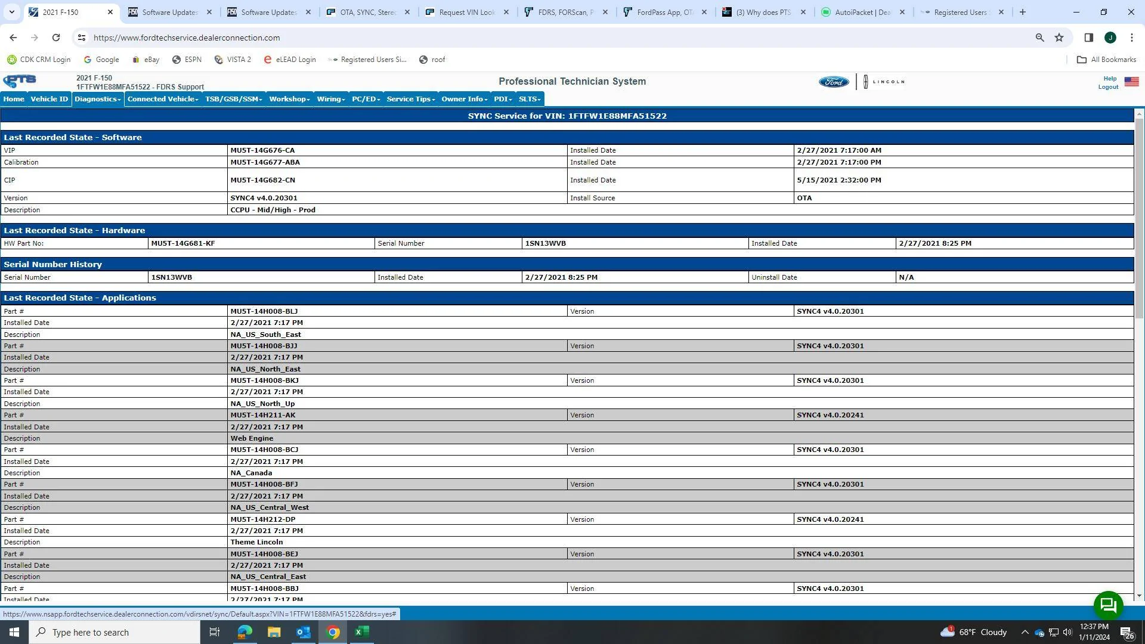Viewport: 1145px width, 644px height.
Task: Open the Windows Start menu
Action: [14, 632]
